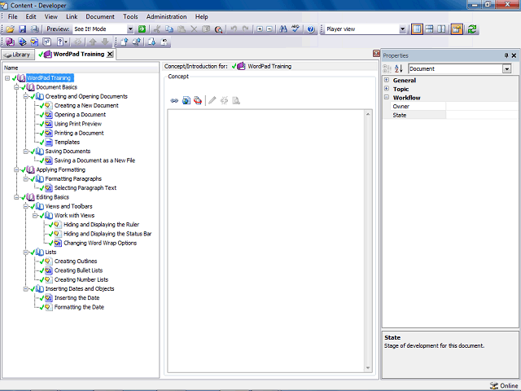Image resolution: width=521 pixels, height=391 pixels.
Task: Open the Edit menu
Action: pos(31,16)
